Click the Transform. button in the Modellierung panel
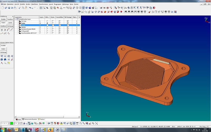Viewport: 211px width, 132px height. (x=10, y=19)
